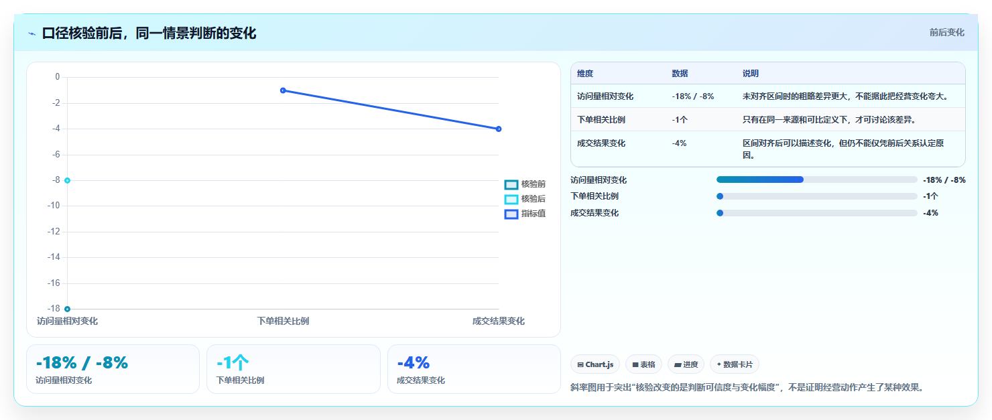Image resolution: width=992 pixels, height=420 pixels.
Task: Select the Chart.js tag chip
Action: (x=595, y=364)
